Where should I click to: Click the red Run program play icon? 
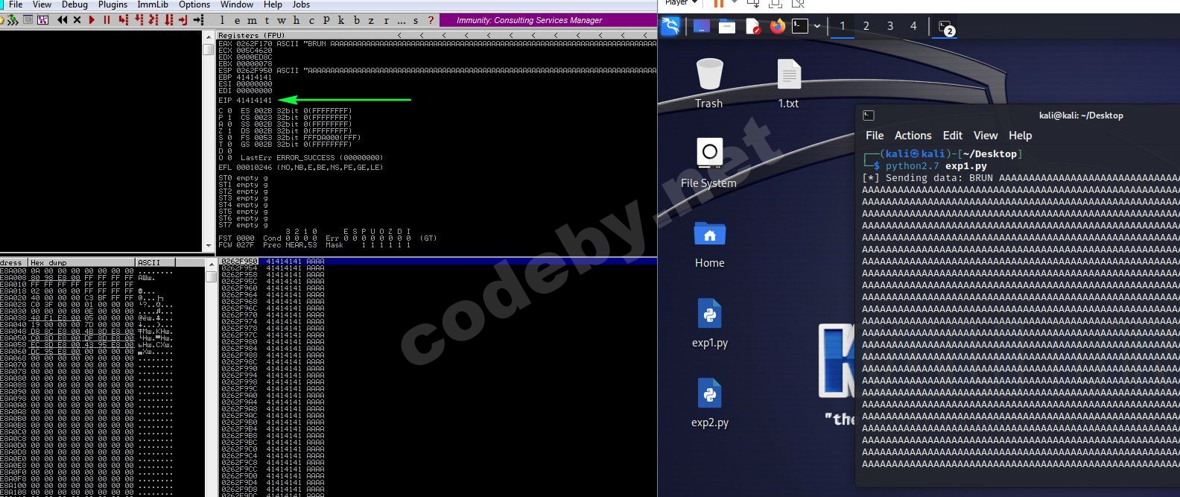click(92, 20)
